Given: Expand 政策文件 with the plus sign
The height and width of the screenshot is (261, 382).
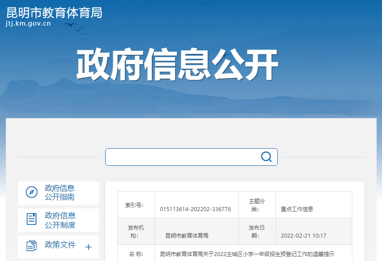Looking at the screenshot, I should [89, 247].
